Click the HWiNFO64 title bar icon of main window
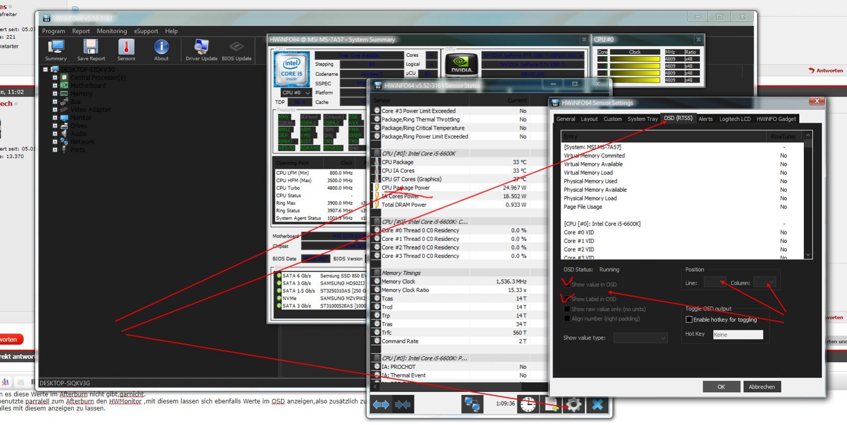 pyautogui.click(x=47, y=19)
